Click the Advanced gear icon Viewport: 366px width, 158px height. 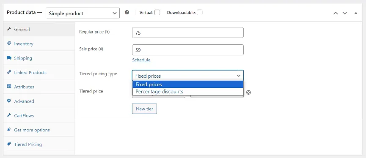[9, 101]
